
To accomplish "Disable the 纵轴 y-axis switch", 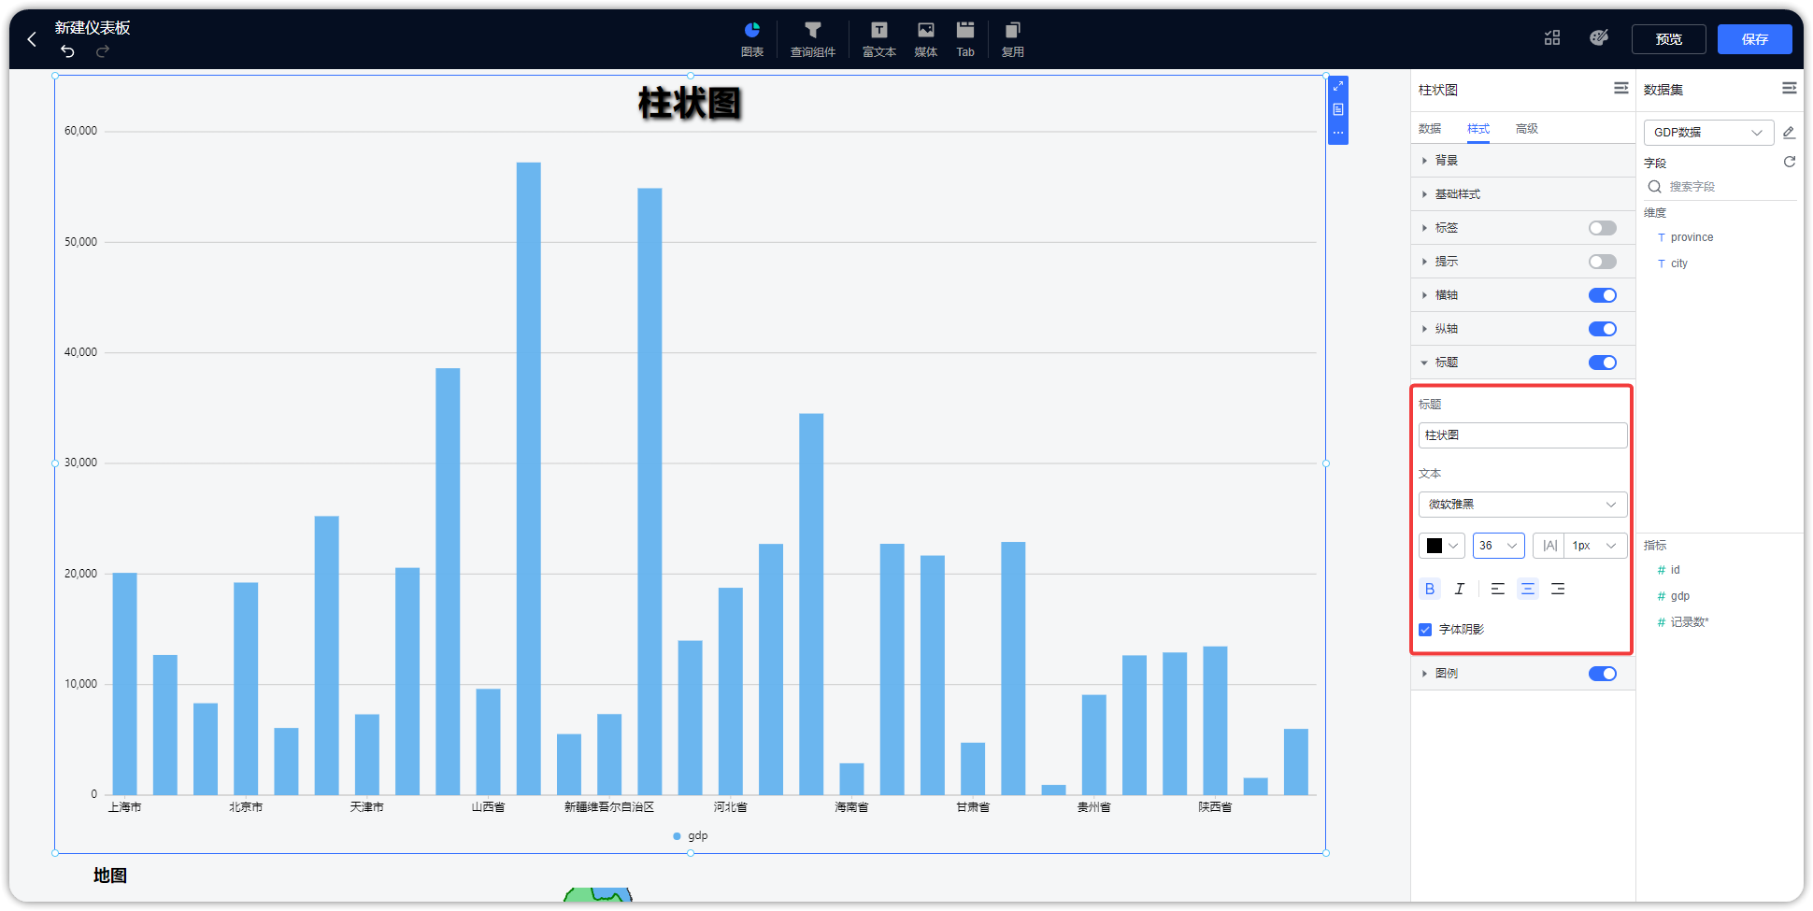I will 1603,329.
